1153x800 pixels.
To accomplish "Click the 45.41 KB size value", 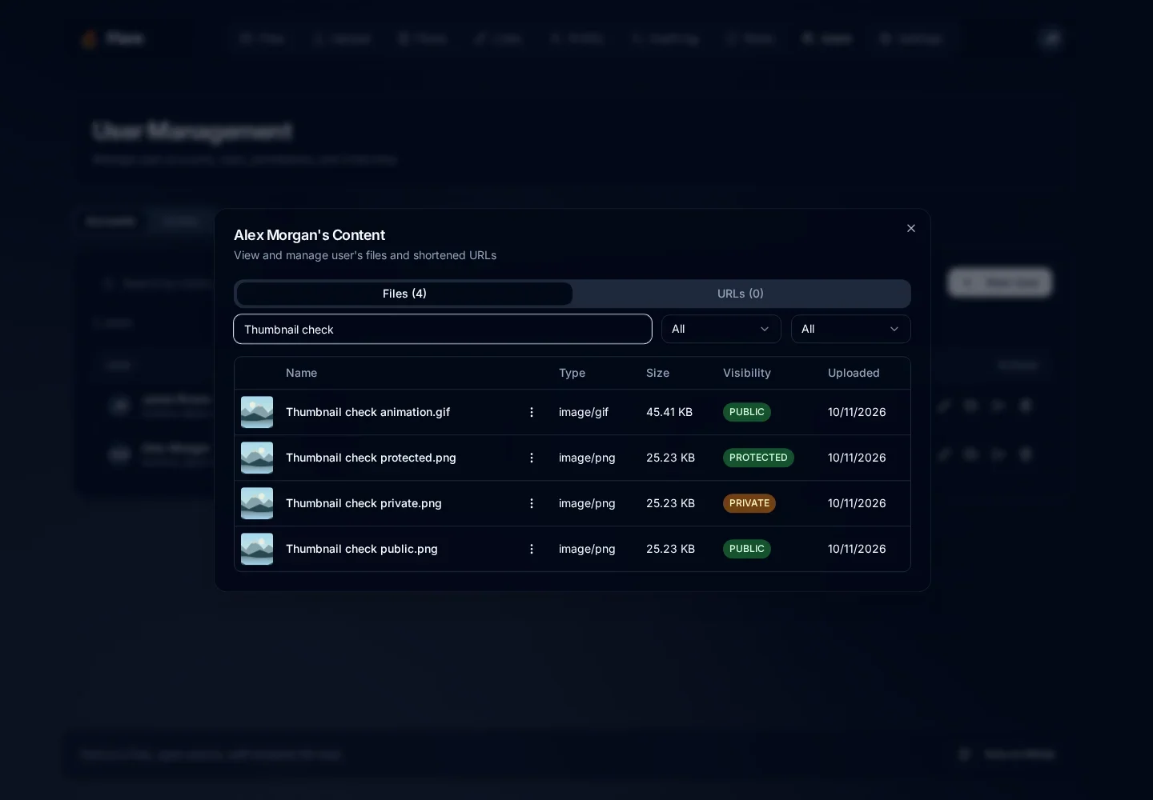I will [669, 412].
